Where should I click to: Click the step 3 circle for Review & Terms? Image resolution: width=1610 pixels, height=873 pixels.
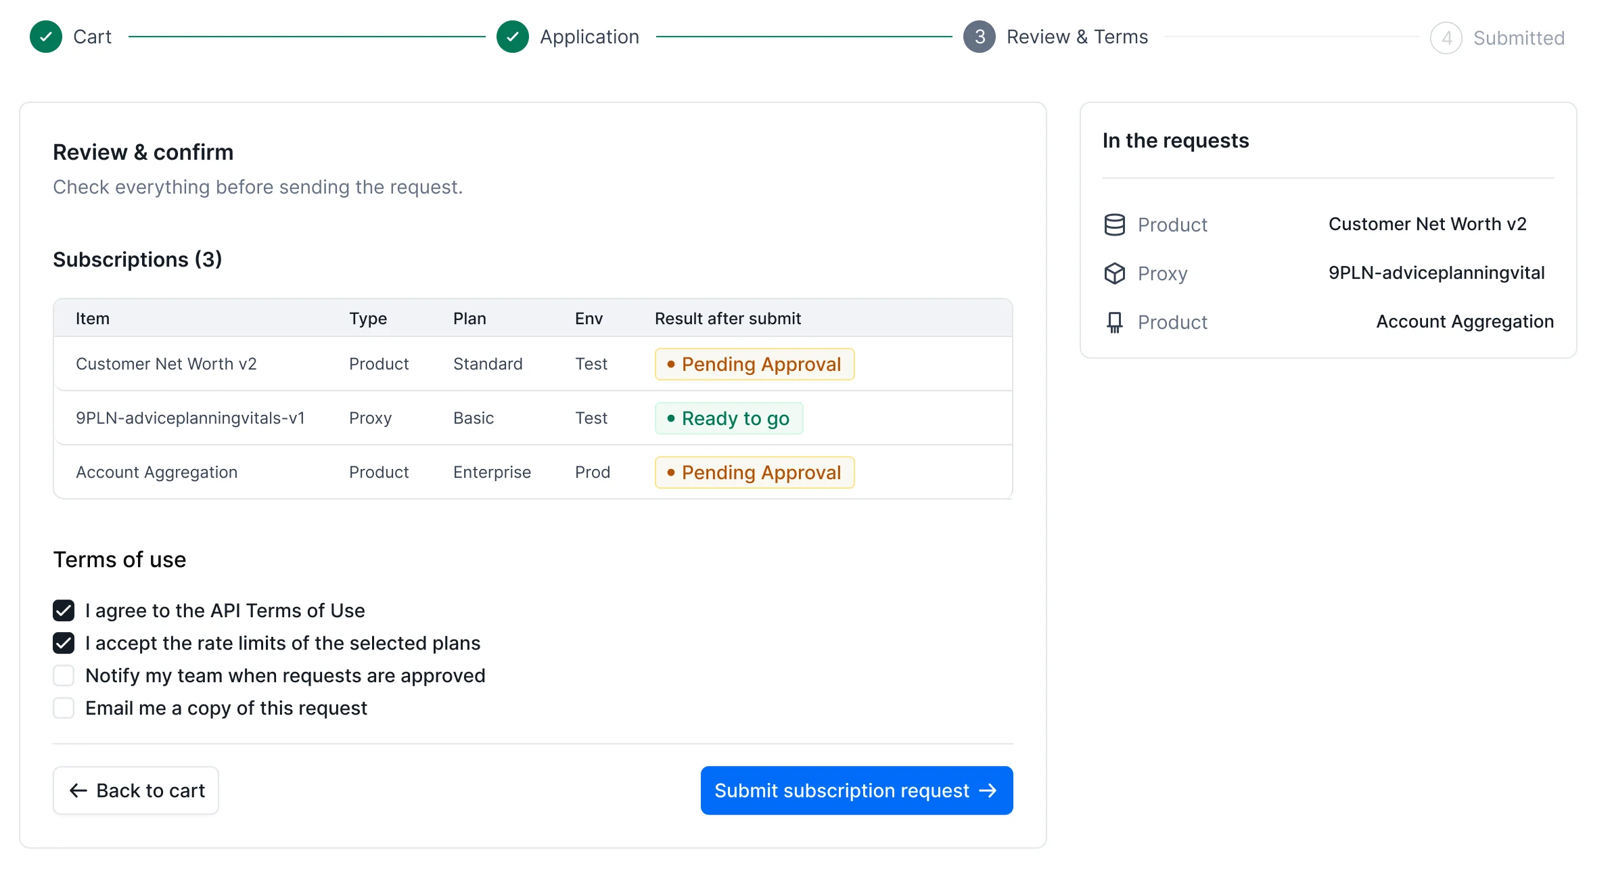click(x=980, y=37)
